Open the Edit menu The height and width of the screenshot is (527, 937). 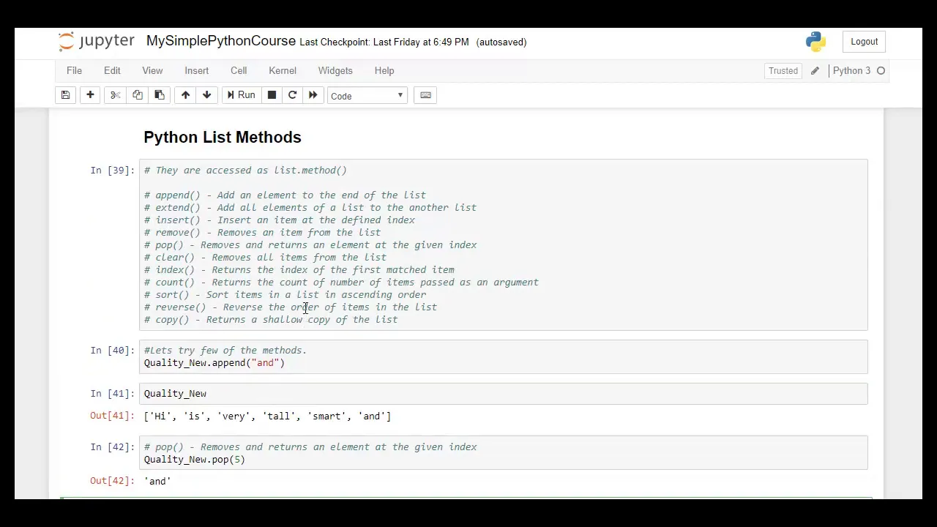(112, 71)
